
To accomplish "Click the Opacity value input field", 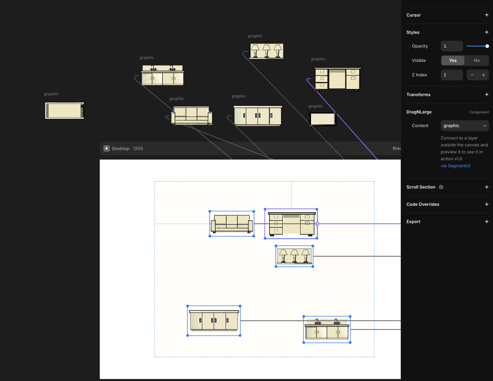I will point(452,46).
